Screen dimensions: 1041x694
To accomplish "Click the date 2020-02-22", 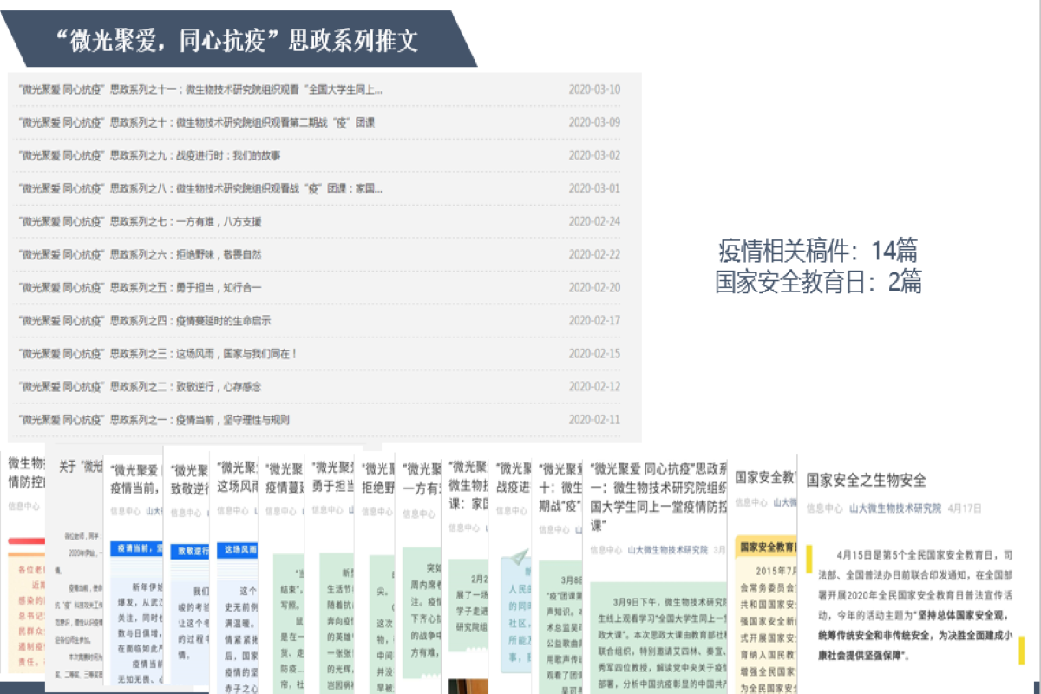I will (x=594, y=254).
